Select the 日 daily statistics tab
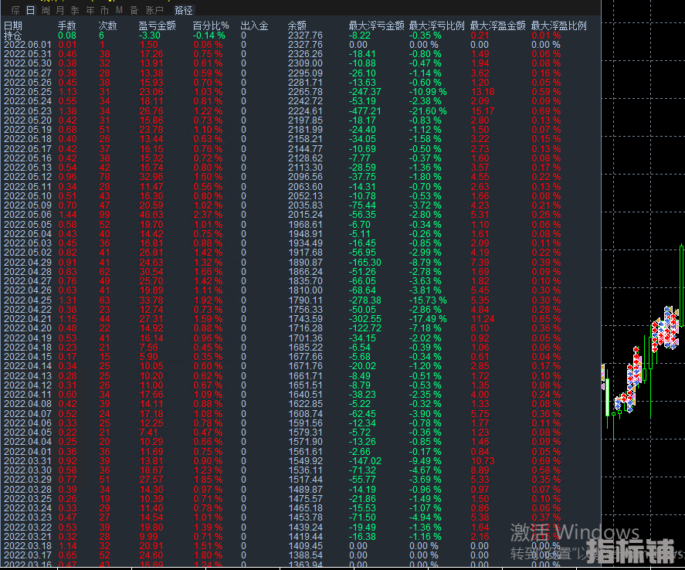Viewport: 685px width, 570px height. pos(30,11)
